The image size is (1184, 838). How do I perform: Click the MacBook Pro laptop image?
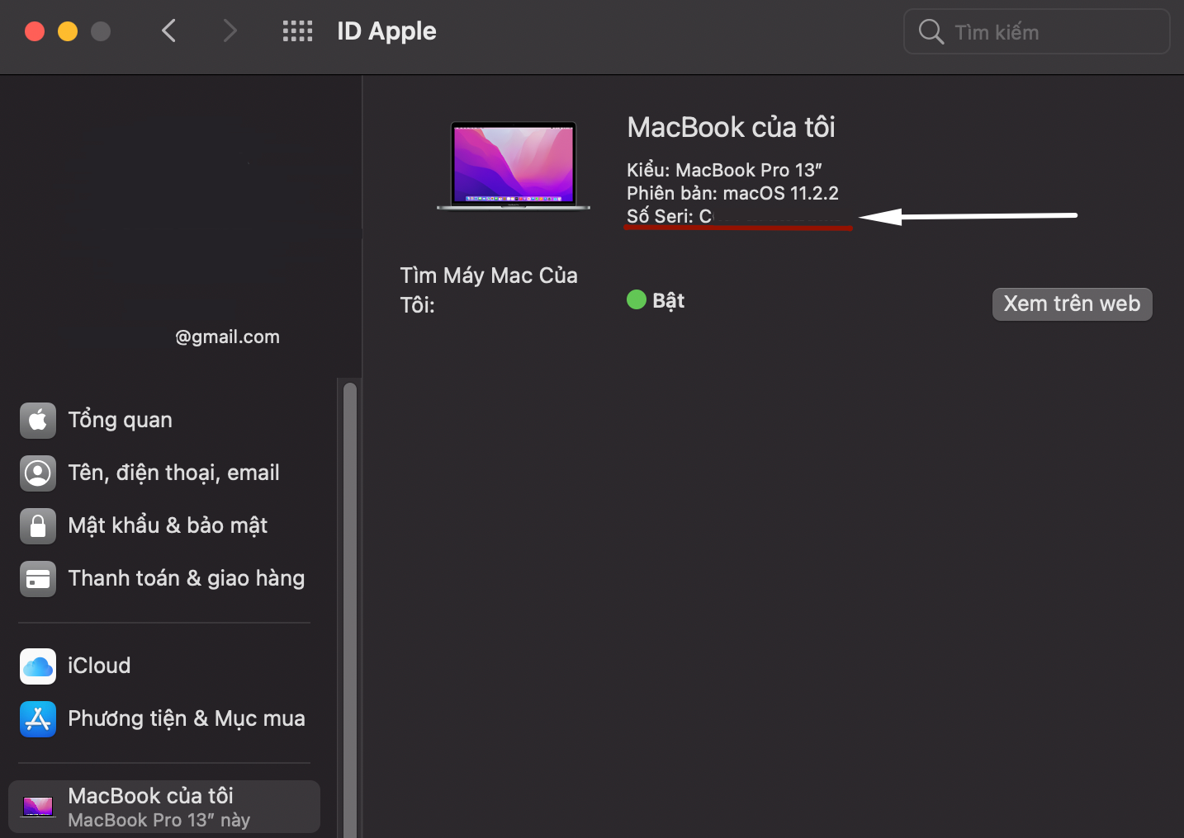(x=514, y=166)
